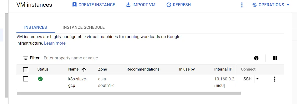The height and width of the screenshot is (104, 297).
Task: Select all instances header checkbox
Action: click(x=26, y=70)
